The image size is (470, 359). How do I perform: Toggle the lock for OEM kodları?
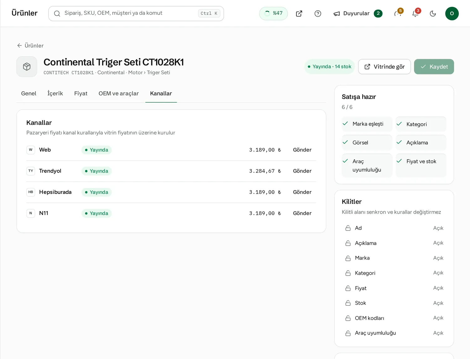(x=394, y=318)
